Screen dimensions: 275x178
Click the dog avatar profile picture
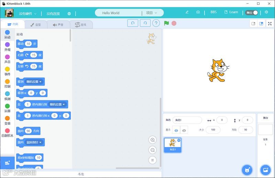point(9,13)
